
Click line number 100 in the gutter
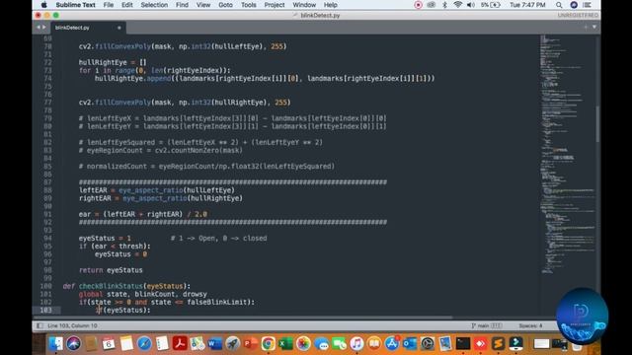tap(46, 286)
